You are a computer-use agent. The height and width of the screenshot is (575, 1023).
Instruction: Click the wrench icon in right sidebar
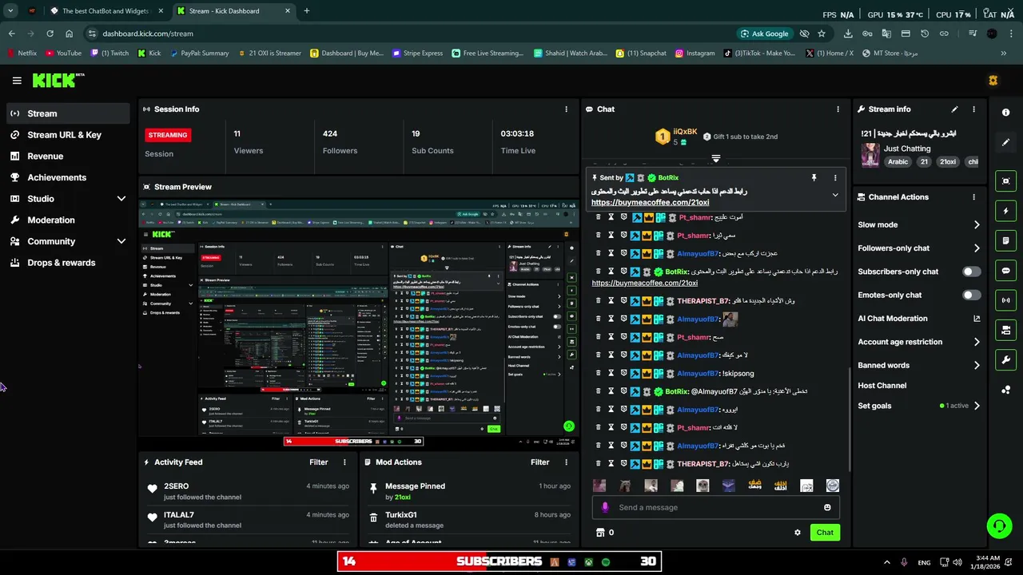(x=1006, y=360)
